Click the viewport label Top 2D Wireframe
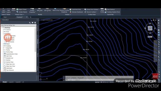This screenshot has height=91, width=161. point(46,20)
